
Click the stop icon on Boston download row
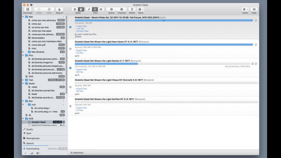coord(252,64)
